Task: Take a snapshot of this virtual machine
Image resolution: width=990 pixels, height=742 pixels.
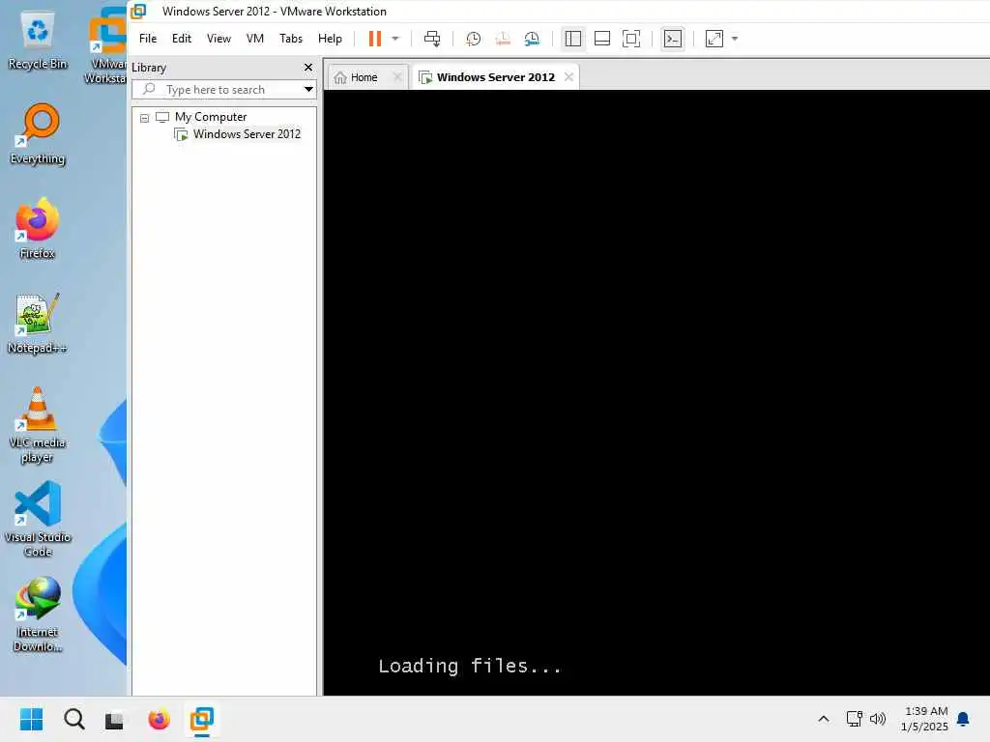Action: 473,39
